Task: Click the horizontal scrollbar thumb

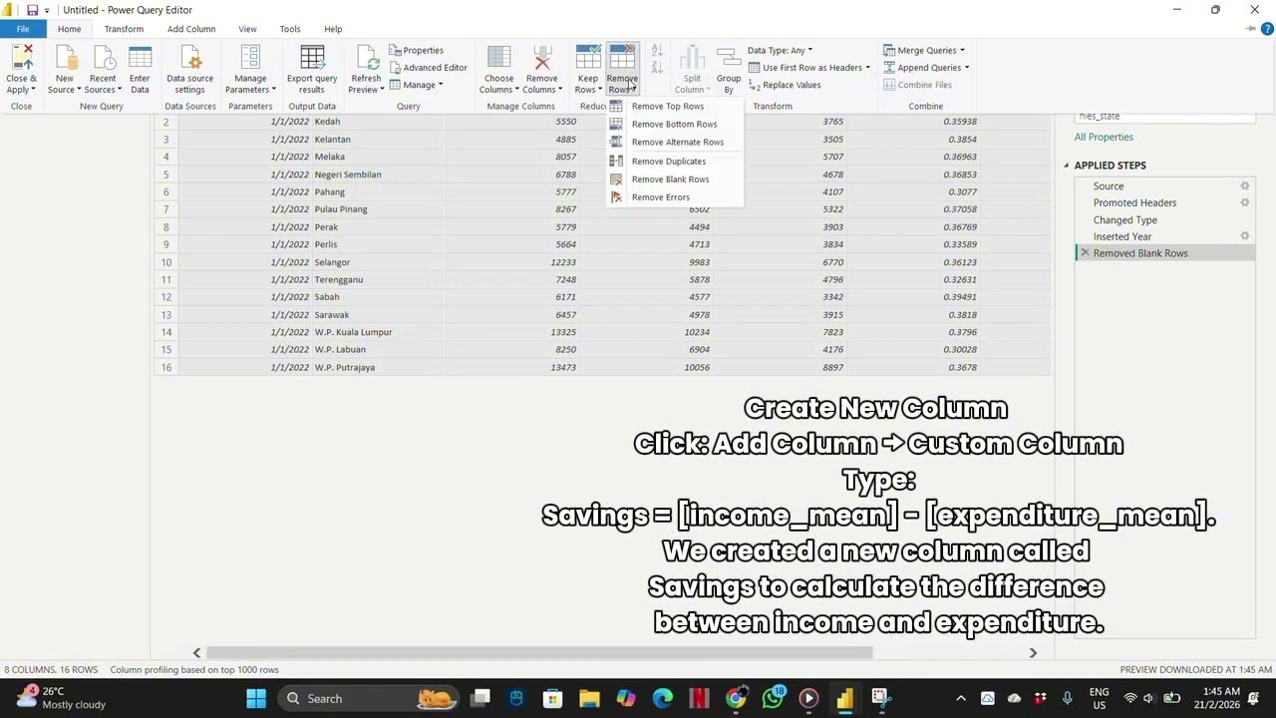Action: point(538,652)
